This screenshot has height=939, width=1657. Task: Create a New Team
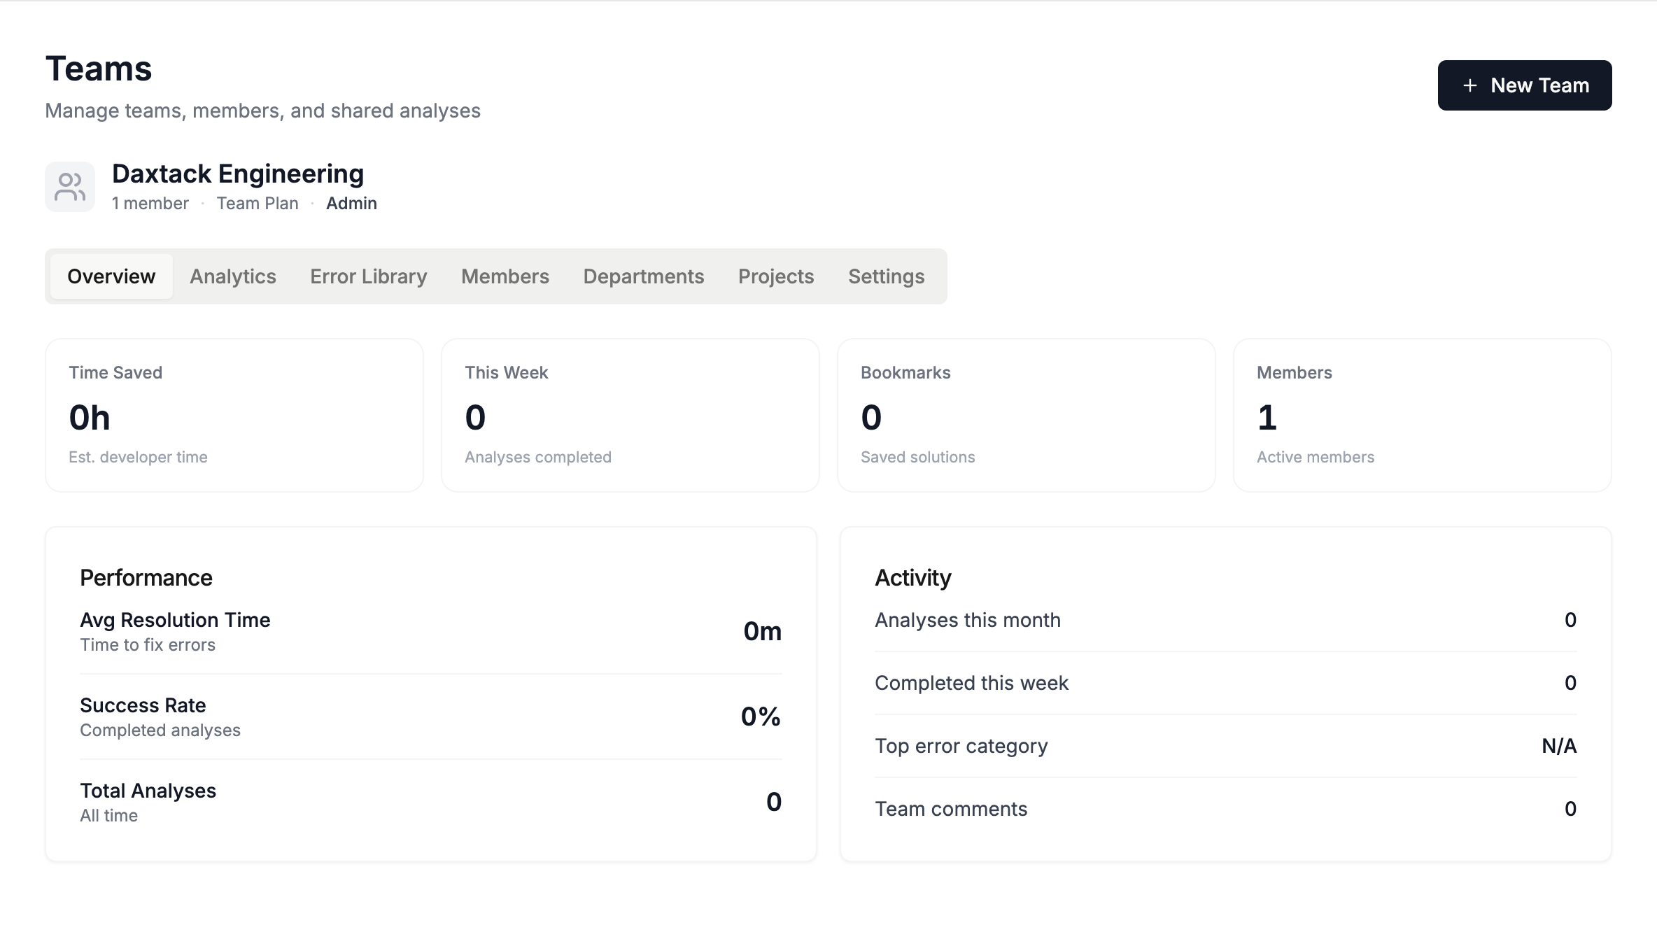pyautogui.click(x=1524, y=85)
